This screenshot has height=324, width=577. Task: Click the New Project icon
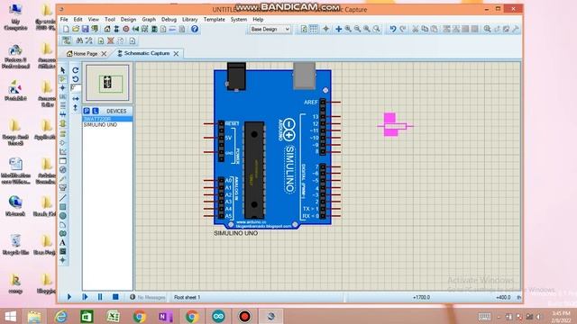coord(66,29)
